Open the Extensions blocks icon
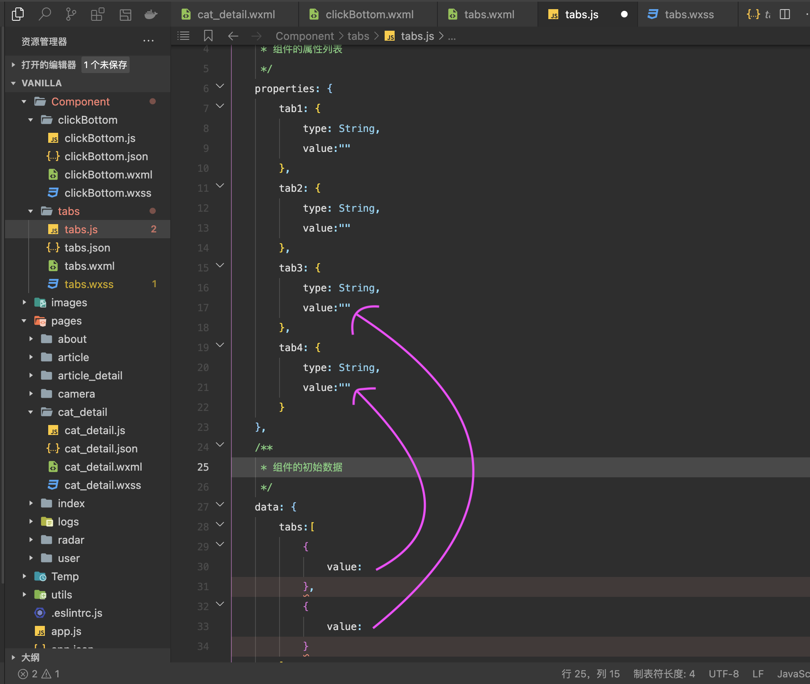The width and height of the screenshot is (810, 684). (x=98, y=15)
